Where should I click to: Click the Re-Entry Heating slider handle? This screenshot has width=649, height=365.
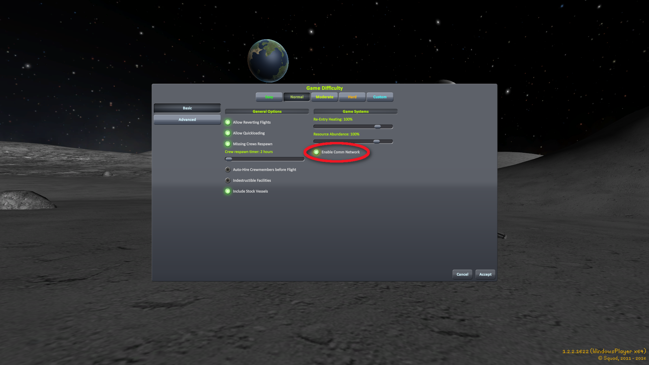[378, 127]
